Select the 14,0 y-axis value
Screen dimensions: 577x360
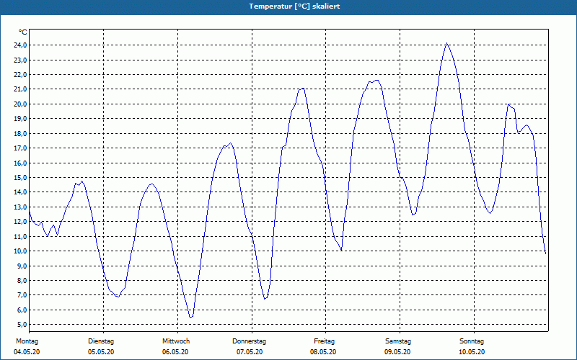pos(20,192)
